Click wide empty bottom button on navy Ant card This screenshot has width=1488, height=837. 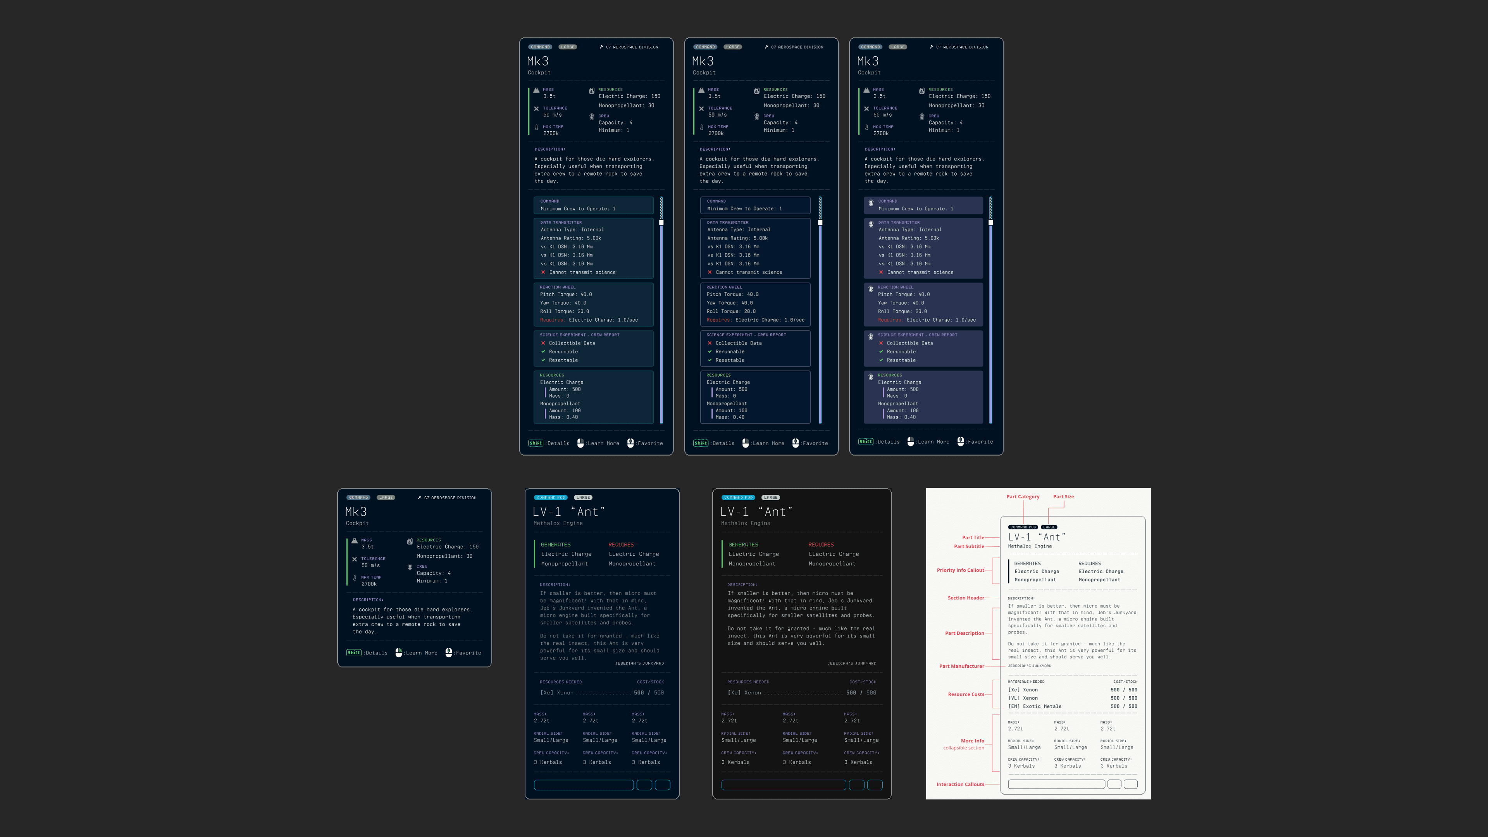[x=584, y=785]
